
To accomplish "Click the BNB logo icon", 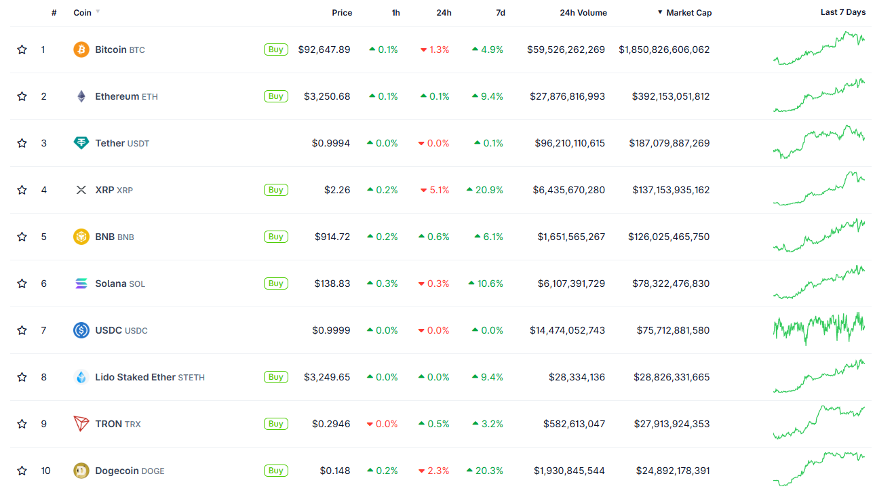I will (x=81, y=237).
